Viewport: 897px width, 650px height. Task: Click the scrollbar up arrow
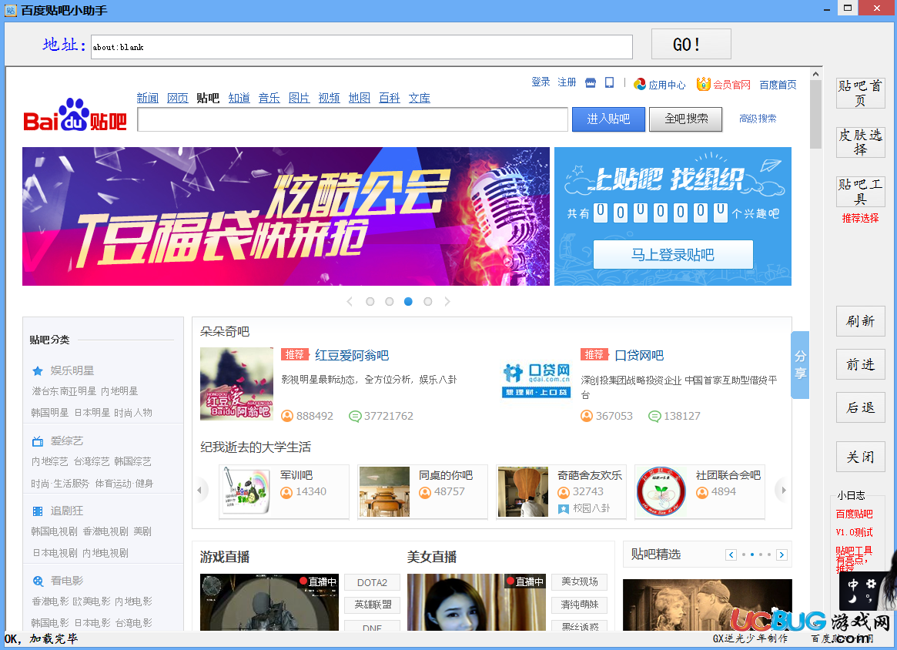[815, 74]
